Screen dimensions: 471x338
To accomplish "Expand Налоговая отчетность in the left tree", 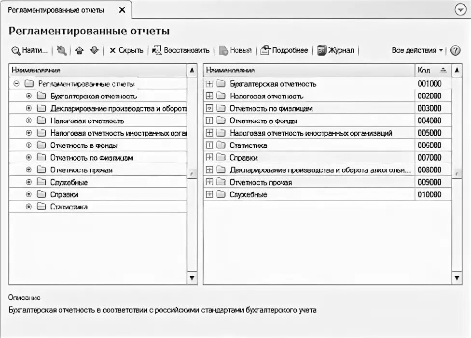I will click(28, 121).
